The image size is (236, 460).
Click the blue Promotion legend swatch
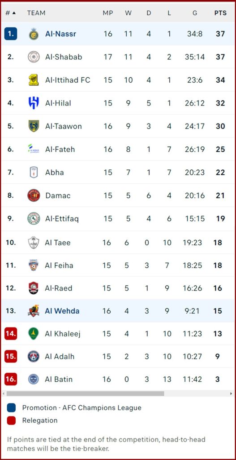pos(11,408)
